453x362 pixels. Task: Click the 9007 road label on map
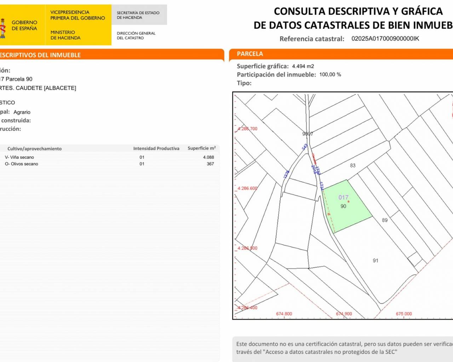(x=308, y=134)
